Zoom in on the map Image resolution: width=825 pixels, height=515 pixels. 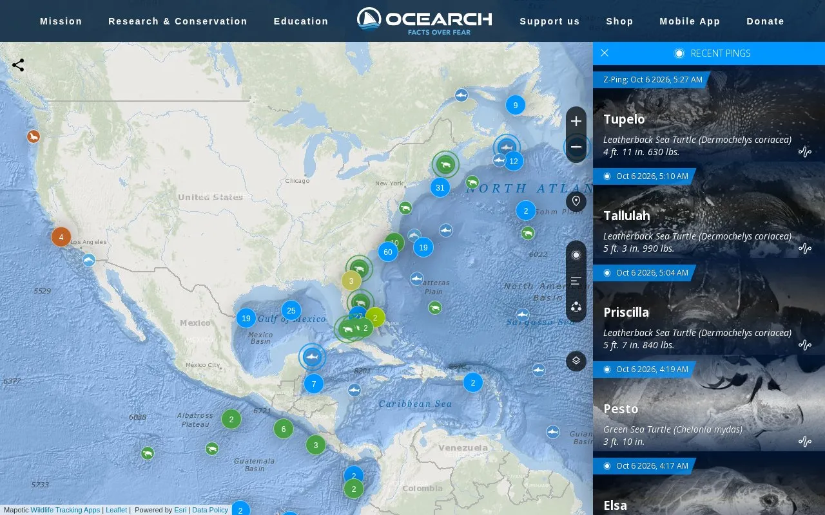pos(576,121)
